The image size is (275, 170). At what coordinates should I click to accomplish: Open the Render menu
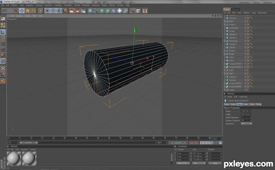(x=77, y=5)
